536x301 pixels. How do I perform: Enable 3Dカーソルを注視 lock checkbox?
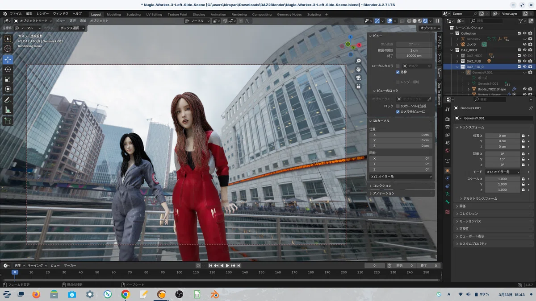click(x=398, y=106)
